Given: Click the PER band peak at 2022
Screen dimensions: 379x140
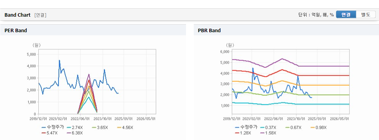Looking at the screenshot, I should pyautogui.click(x=89, y=74).
